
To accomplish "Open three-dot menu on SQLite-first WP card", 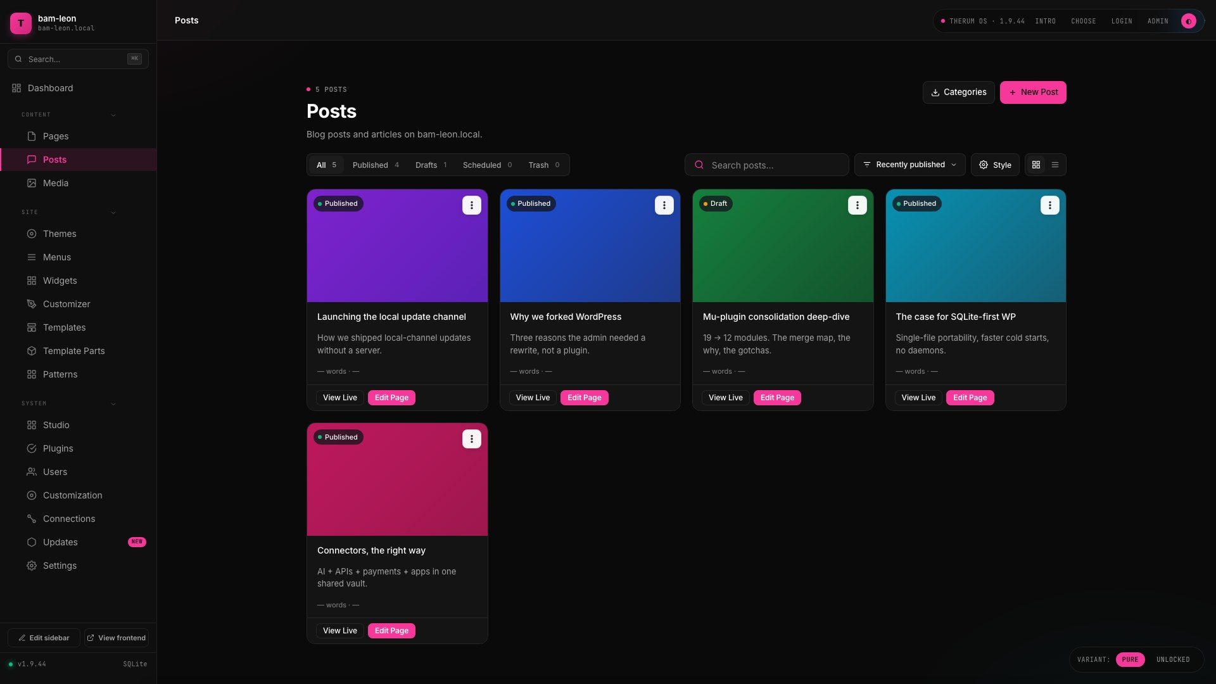I will coord(1049,205).
